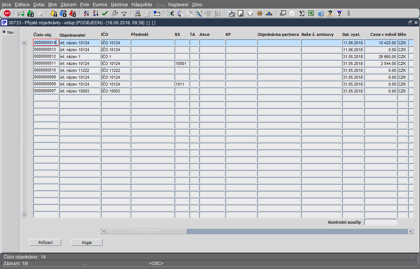Click the list view icon
Image resolution: width=420 pixels, height=269 pixels.
208,13
